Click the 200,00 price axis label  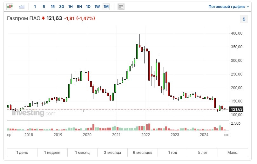pos(237,88)
